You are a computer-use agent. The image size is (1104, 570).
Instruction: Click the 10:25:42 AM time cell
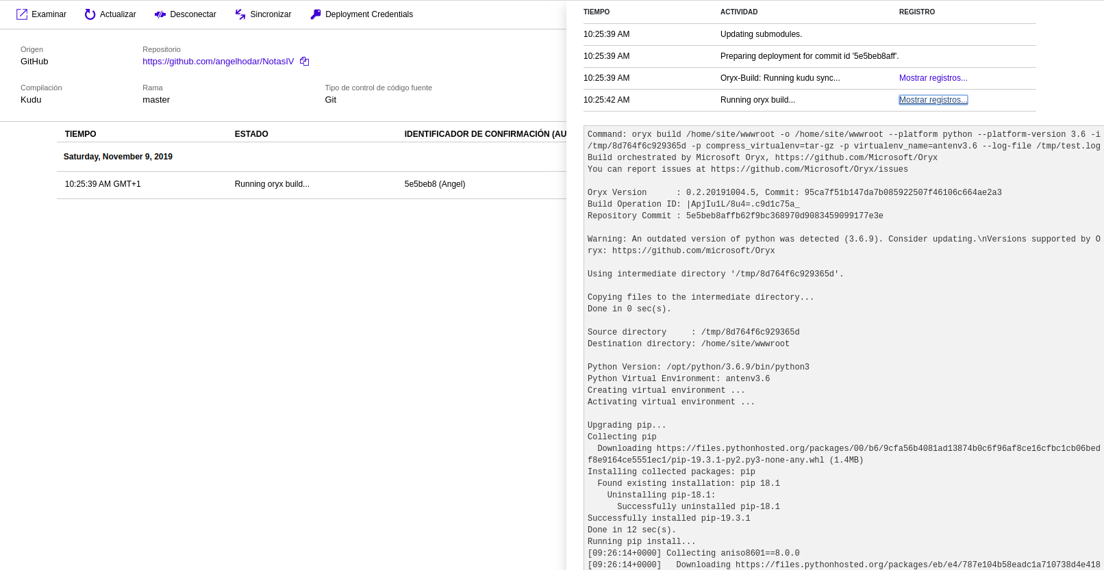(607, 100)
